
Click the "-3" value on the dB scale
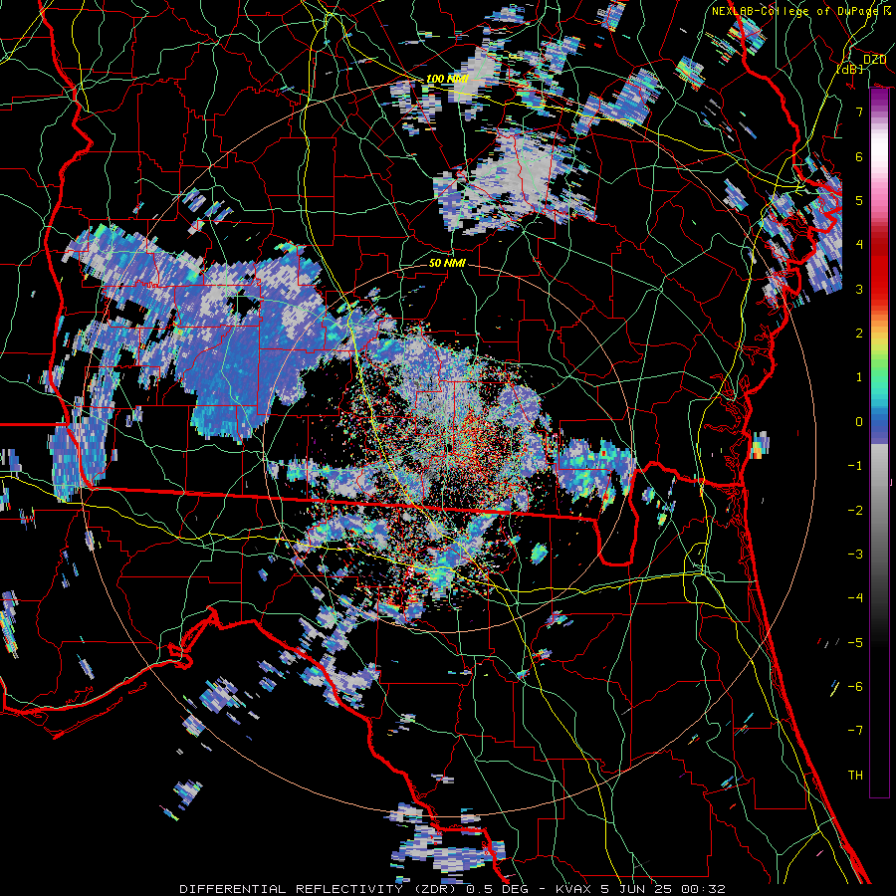[x=855, y=555]
